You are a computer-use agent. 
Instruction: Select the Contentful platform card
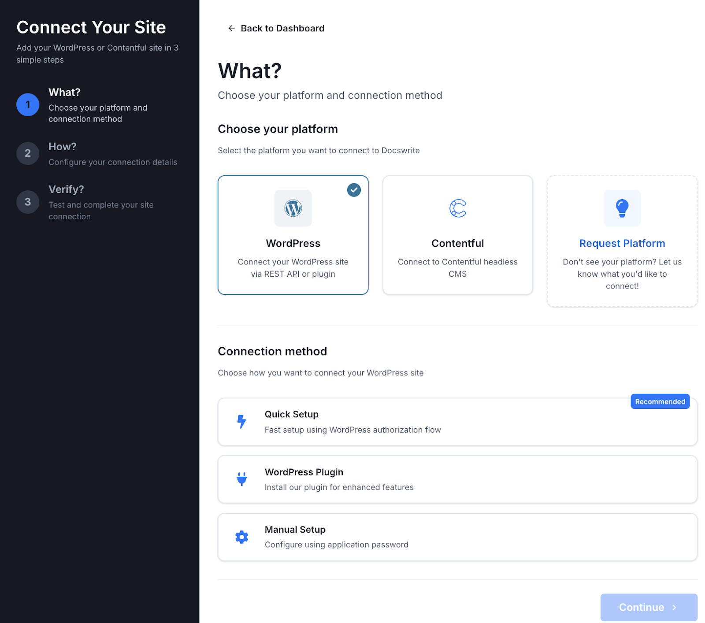(x=457, y=235)
